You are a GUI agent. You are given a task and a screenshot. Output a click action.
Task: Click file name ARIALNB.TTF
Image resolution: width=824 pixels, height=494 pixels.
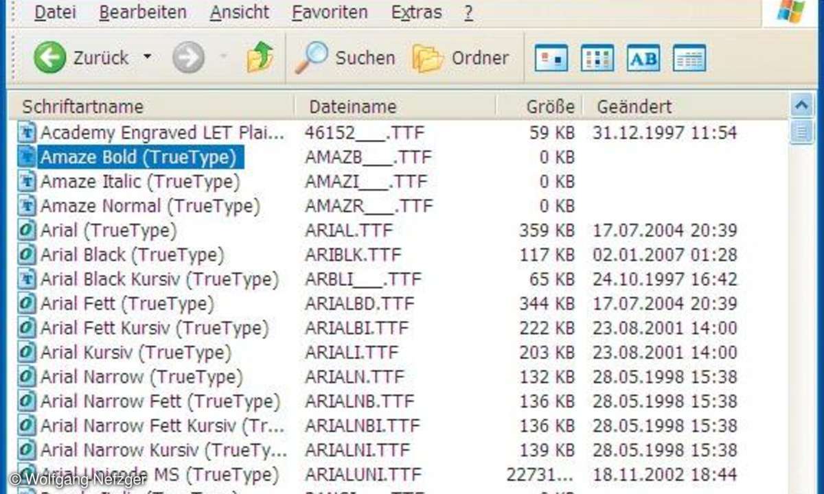tap(359, 401)
